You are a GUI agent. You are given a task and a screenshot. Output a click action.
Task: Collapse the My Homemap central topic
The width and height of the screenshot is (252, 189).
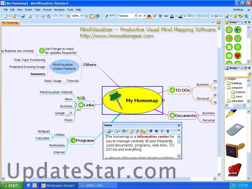click(163, 100)
